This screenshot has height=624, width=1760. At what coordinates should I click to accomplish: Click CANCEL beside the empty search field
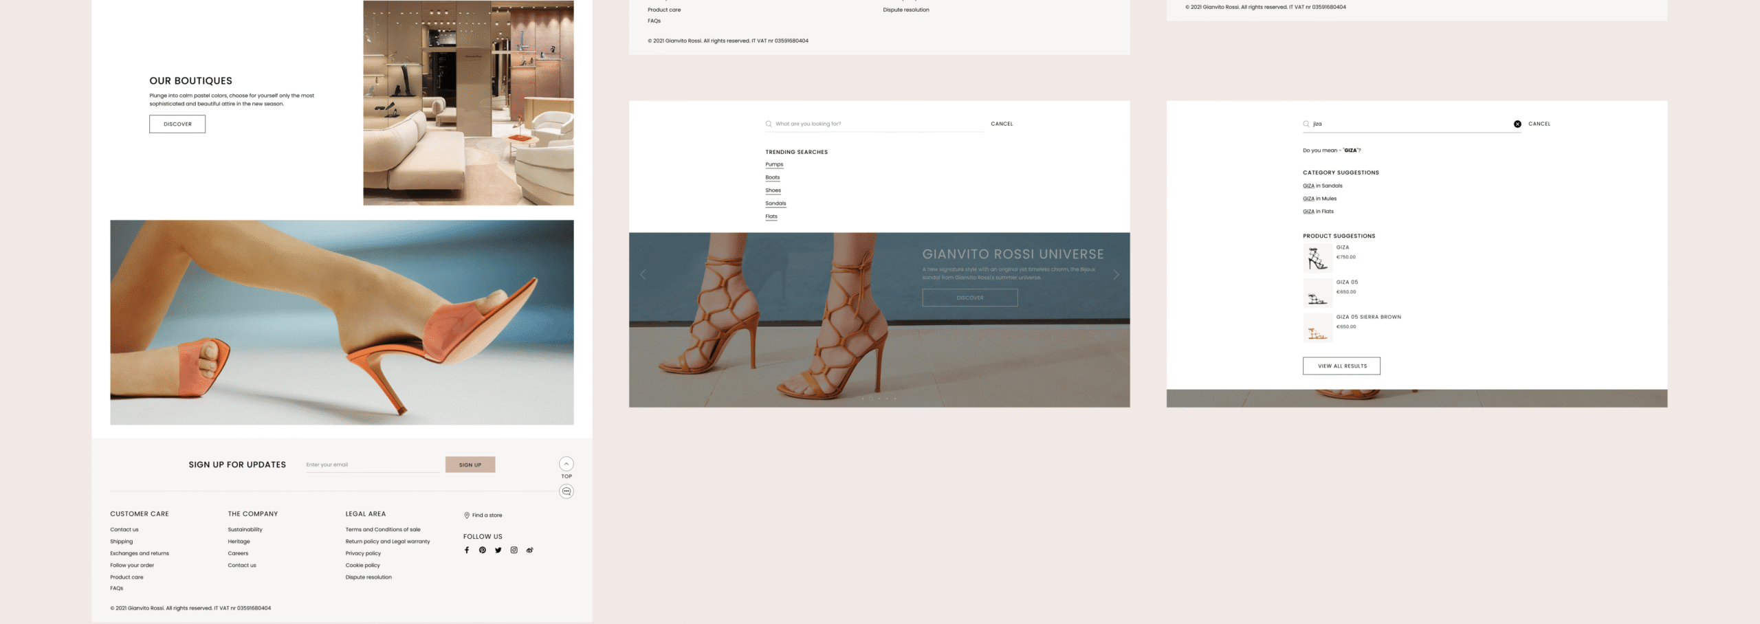click(1002, 124)
